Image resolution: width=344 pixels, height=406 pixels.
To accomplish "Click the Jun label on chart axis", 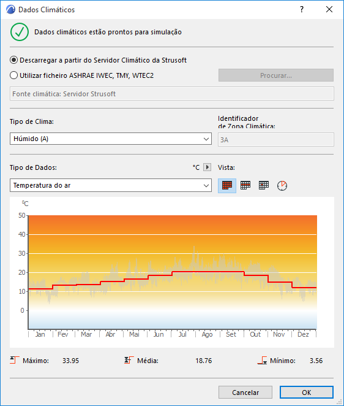I will click(159, 334).
